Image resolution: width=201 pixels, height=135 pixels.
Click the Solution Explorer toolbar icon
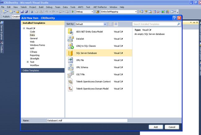(141, 12)
